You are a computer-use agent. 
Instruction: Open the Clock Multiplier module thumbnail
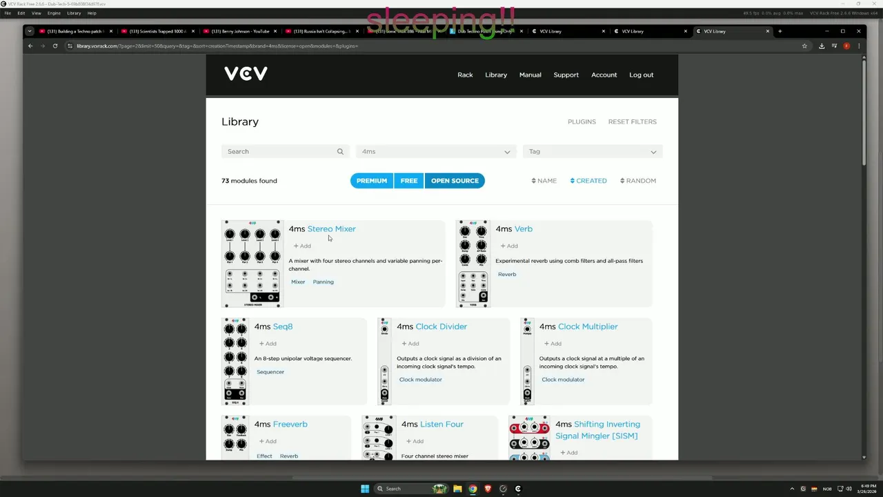pyautogui.click(x=528, y=361)
